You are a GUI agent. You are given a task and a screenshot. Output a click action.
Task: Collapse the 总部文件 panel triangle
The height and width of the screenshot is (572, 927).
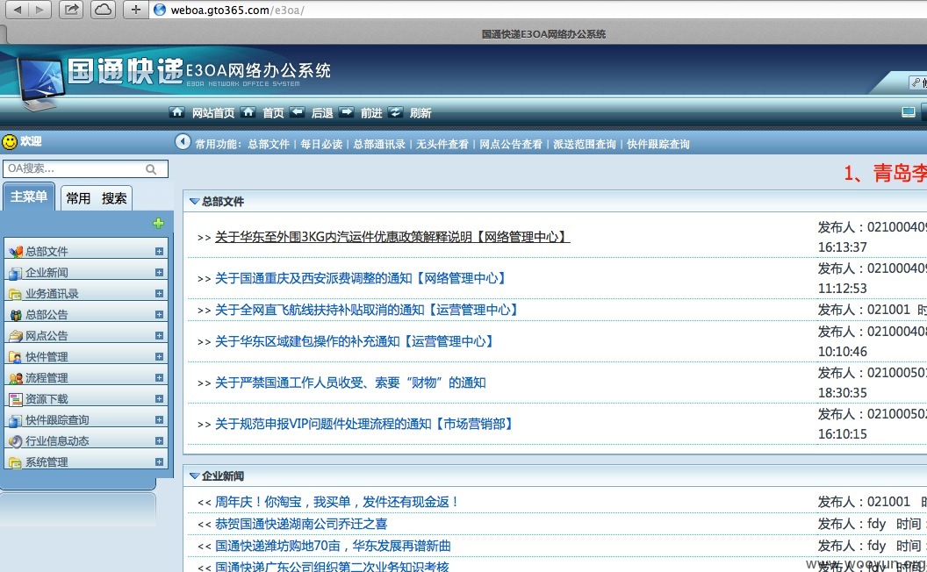(x=194, y=202)
